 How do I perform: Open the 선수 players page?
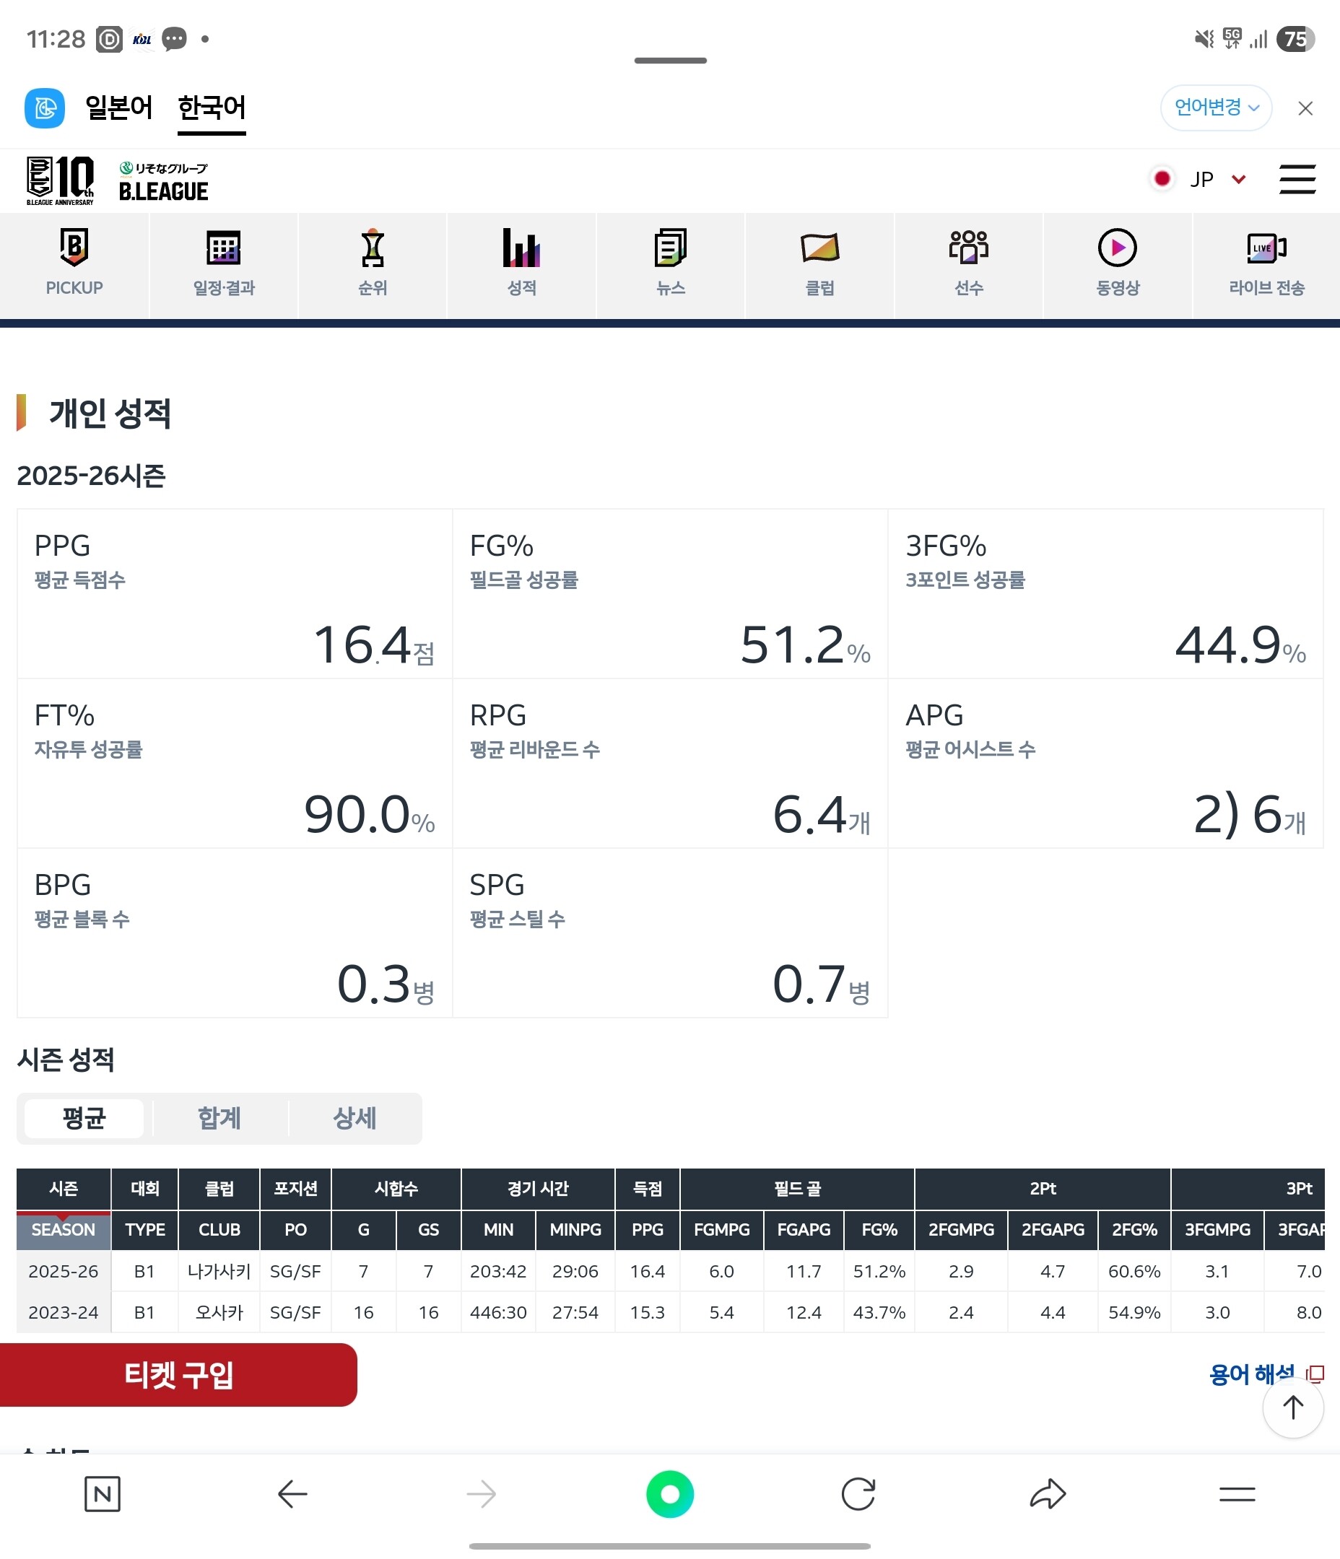click(x=969, y=265)
